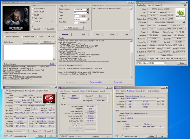Viewport: 190px width, 139px height.
Task: Open About tab in left CPU-Z window
Action: pos(46,91)
